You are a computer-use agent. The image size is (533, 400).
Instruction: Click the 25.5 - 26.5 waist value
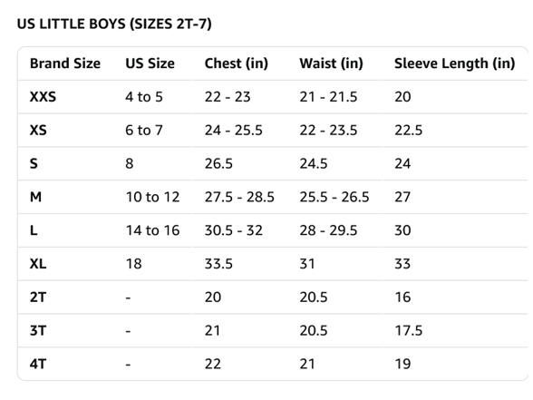point(334,197)
